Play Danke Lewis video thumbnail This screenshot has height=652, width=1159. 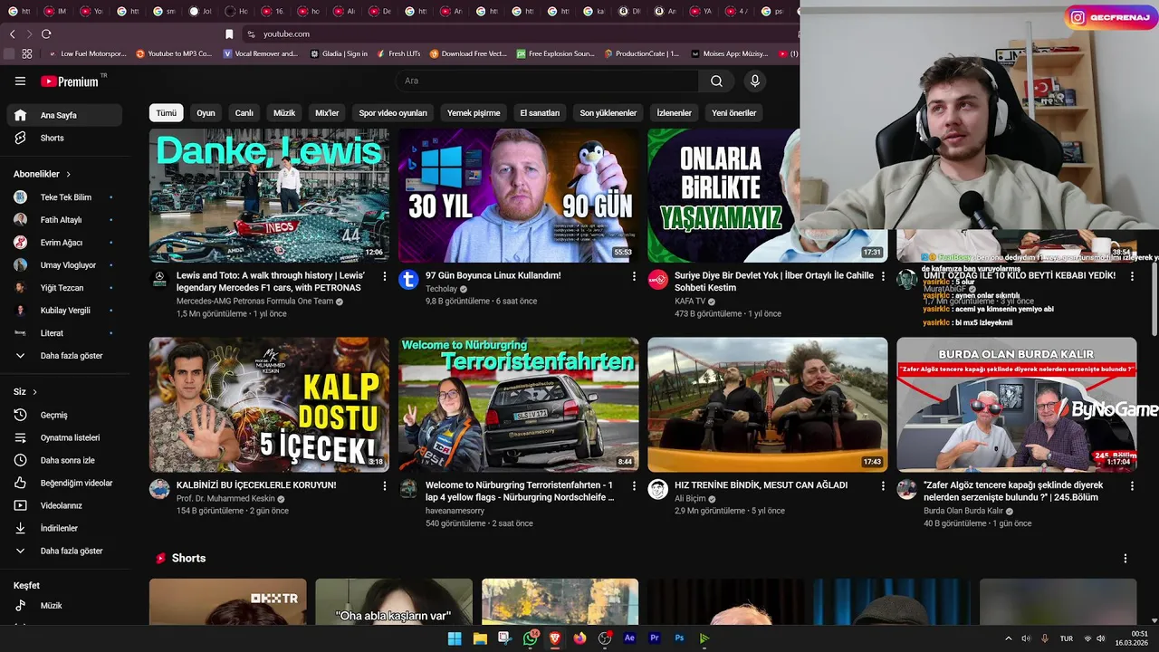tap(269, 196)
